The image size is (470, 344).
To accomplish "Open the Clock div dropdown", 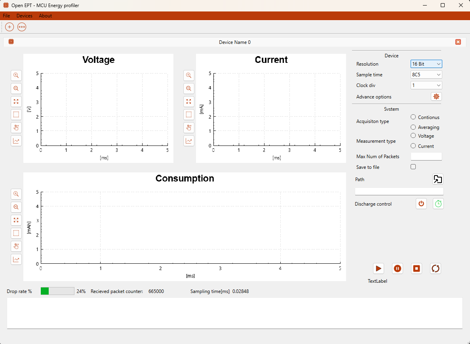I will (426, 85).
